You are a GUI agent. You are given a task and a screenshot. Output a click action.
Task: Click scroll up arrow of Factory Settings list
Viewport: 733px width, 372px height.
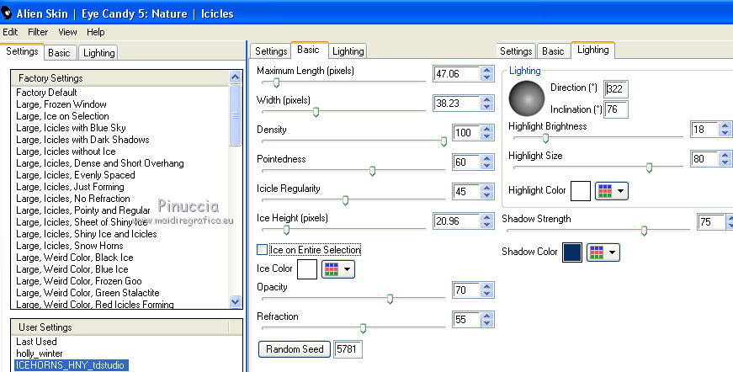click(x=236, y=77)
